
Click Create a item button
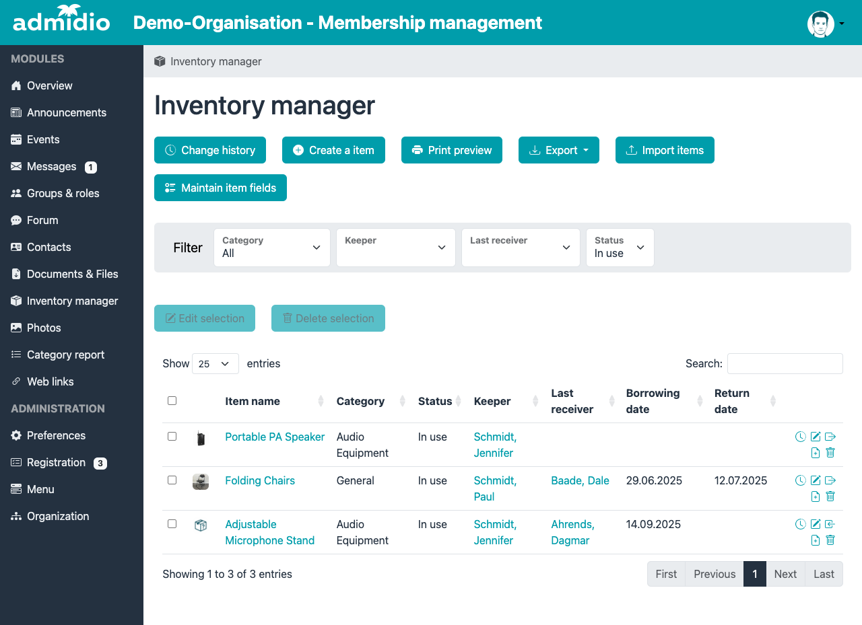coord(333,150)
